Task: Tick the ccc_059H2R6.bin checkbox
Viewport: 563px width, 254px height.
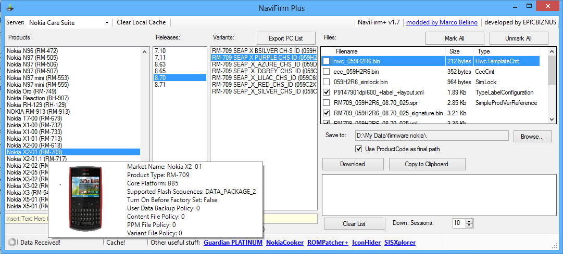Action: (326, 72)
